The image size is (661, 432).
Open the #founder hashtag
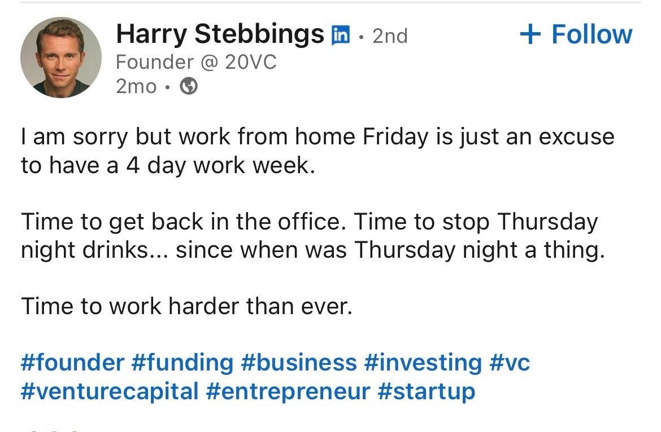coord(72,362)
